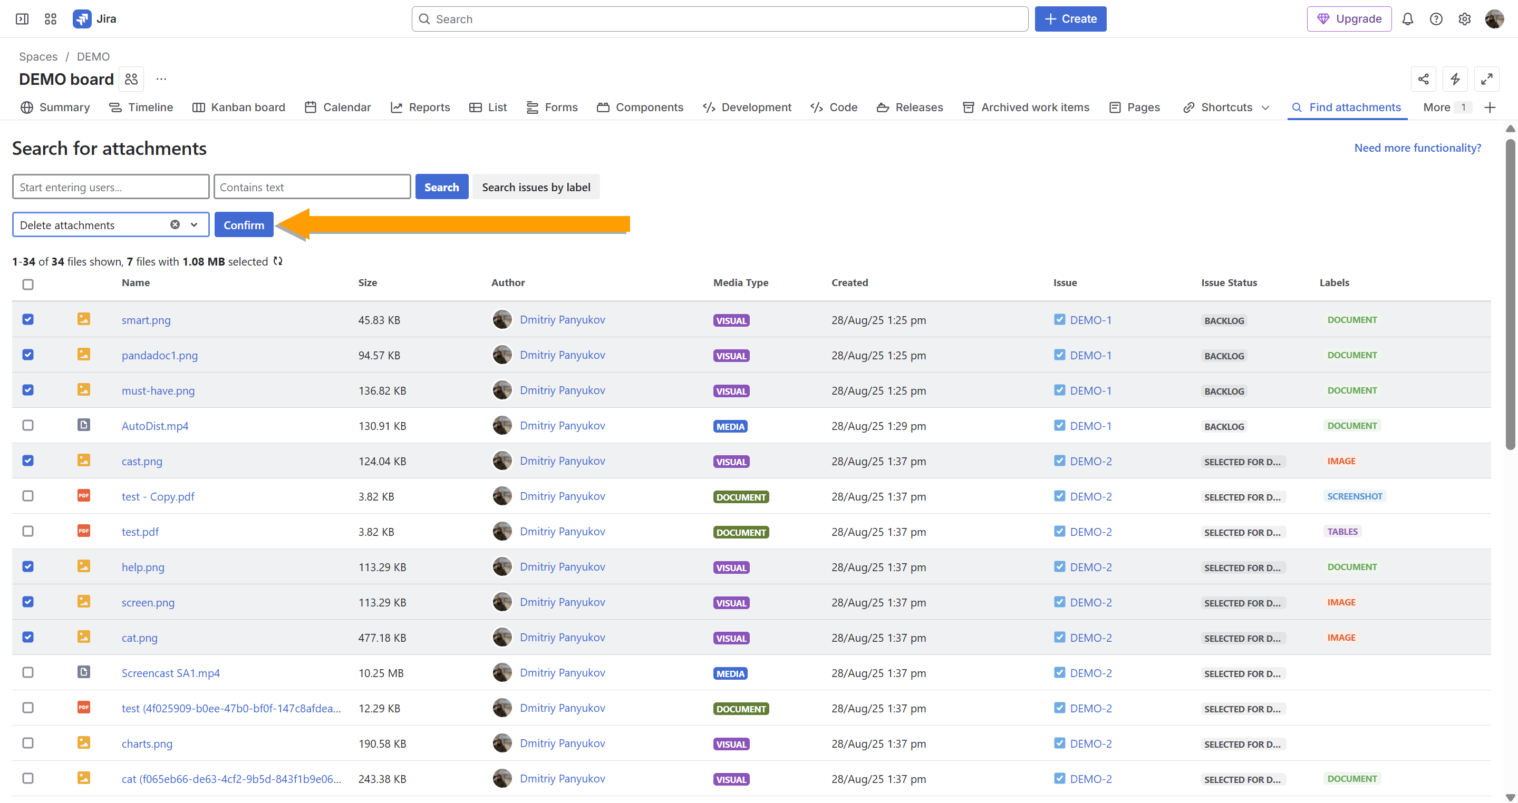Click the help question mark icon

pyautogui.click(x=1436, y=19)
